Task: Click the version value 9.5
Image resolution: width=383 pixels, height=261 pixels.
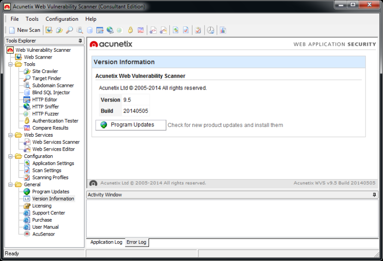Action: pos(127,100)
